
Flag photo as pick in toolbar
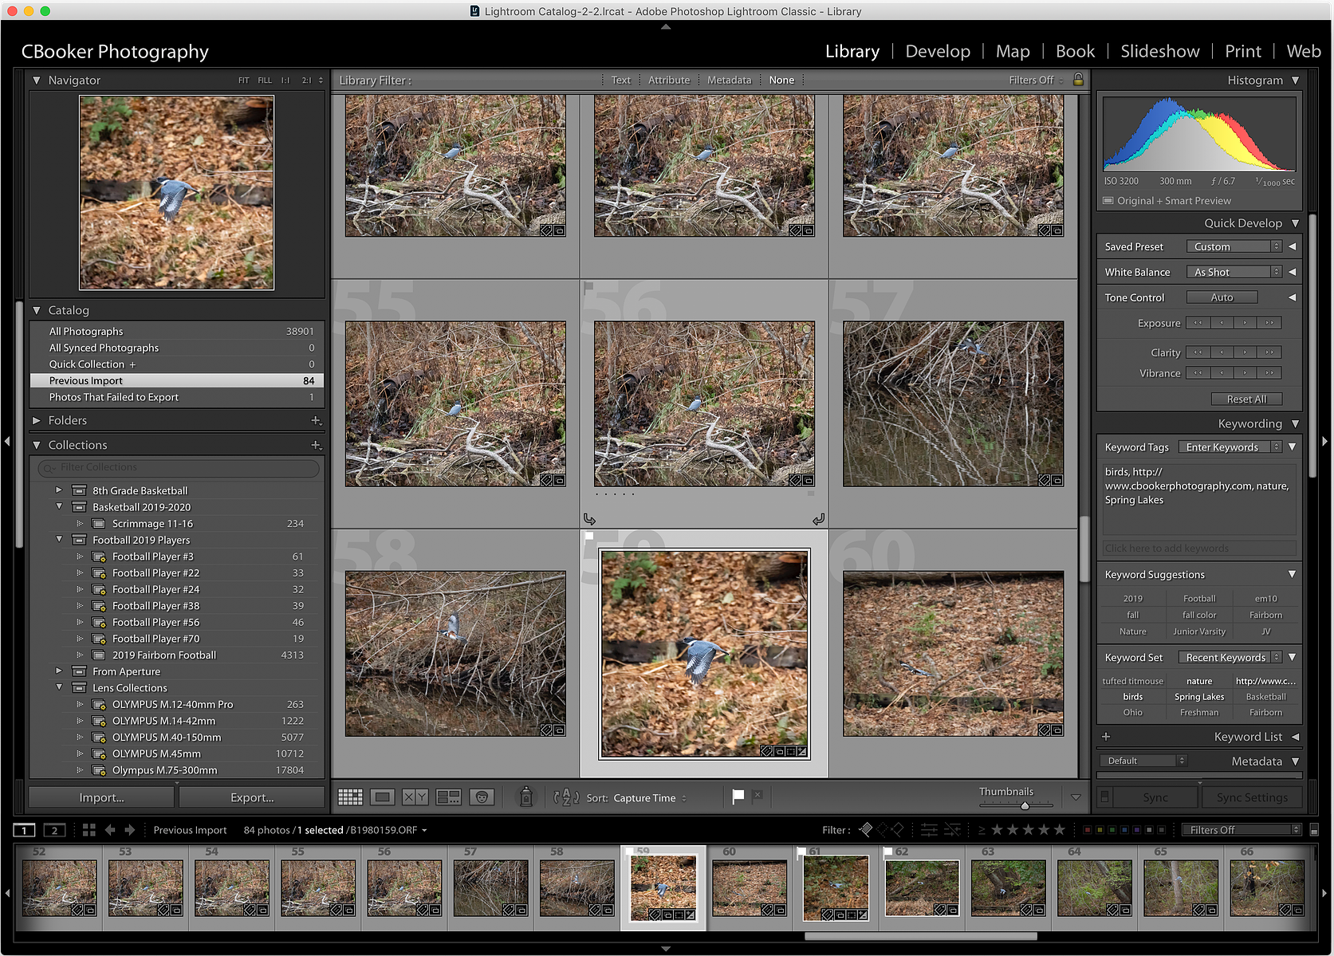[738, 796]
